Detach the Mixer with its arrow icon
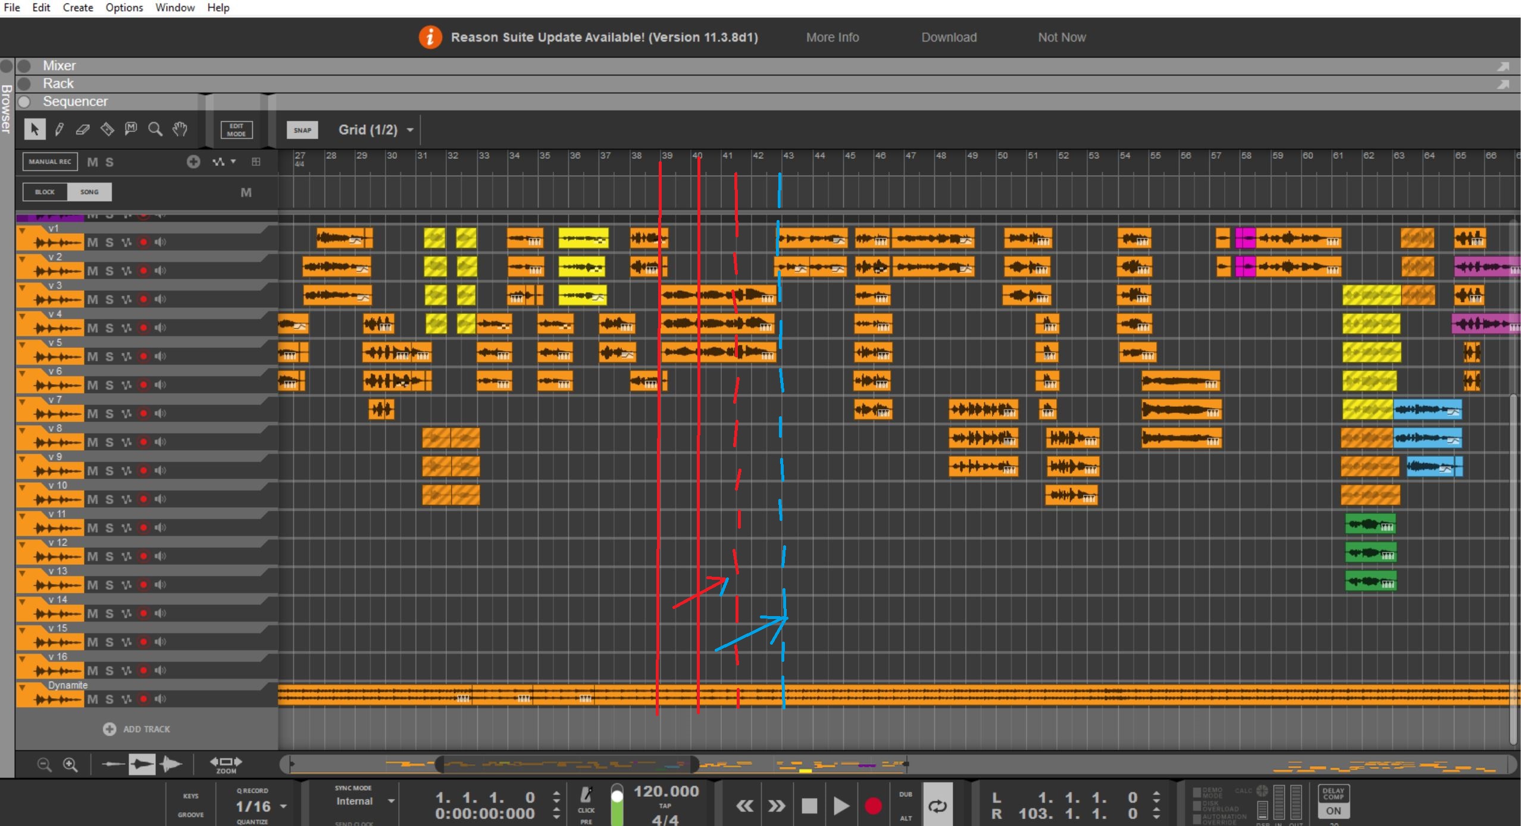This screenshot has width=1521, height=826. click(1503, 66)
